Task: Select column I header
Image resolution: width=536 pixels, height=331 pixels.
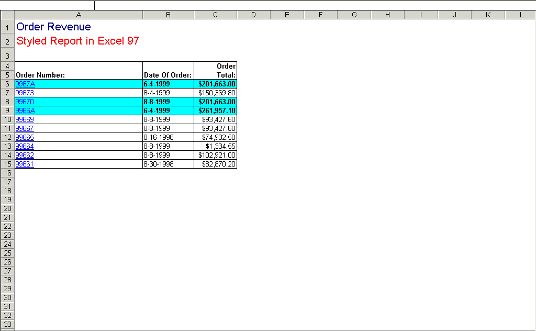Action: click(x=421, y=15)
